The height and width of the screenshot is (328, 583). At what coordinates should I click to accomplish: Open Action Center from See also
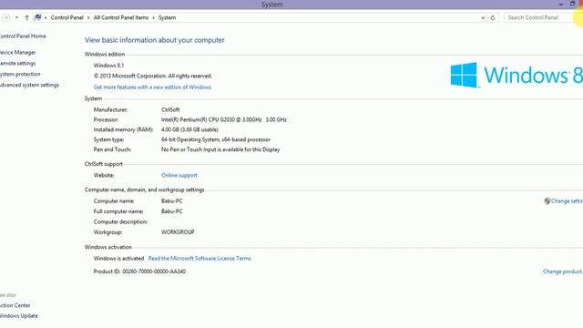pos(15,305)
